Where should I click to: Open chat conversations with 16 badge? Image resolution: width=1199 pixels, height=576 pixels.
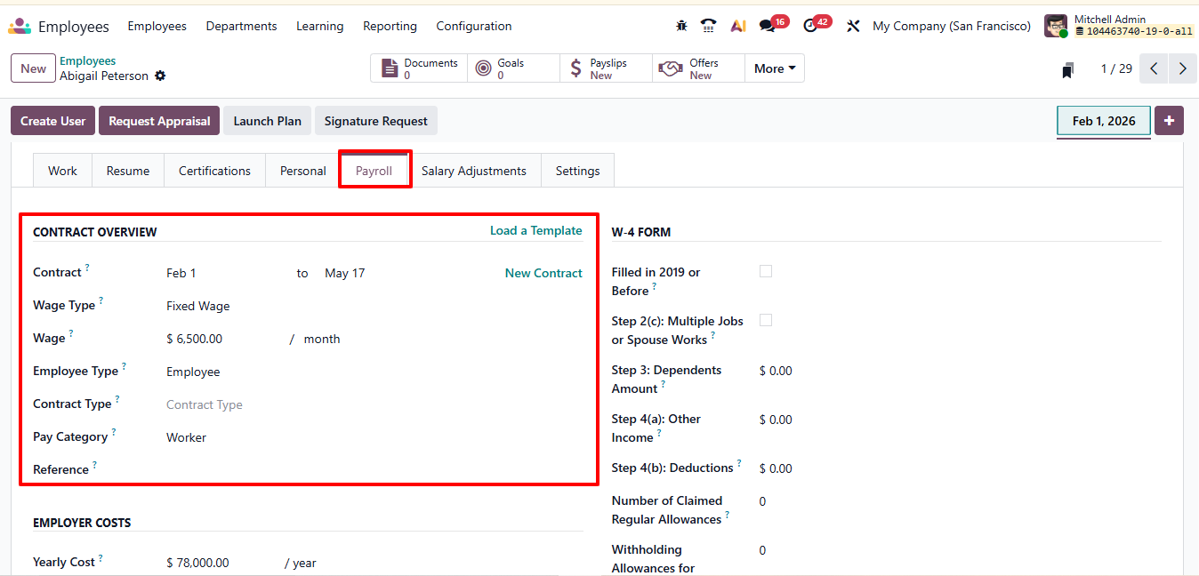768,26
